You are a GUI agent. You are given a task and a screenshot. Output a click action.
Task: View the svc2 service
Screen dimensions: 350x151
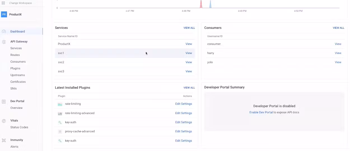[x=189, y=62]
